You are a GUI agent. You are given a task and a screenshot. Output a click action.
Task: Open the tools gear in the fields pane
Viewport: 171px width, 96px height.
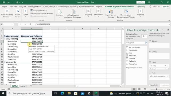click(x=144, y=36)
